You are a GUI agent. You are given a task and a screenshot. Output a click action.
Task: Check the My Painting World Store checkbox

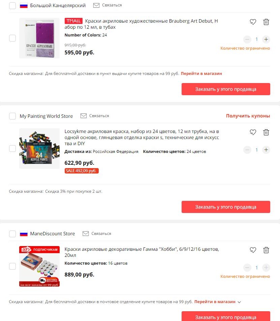(x=12, y=116)
